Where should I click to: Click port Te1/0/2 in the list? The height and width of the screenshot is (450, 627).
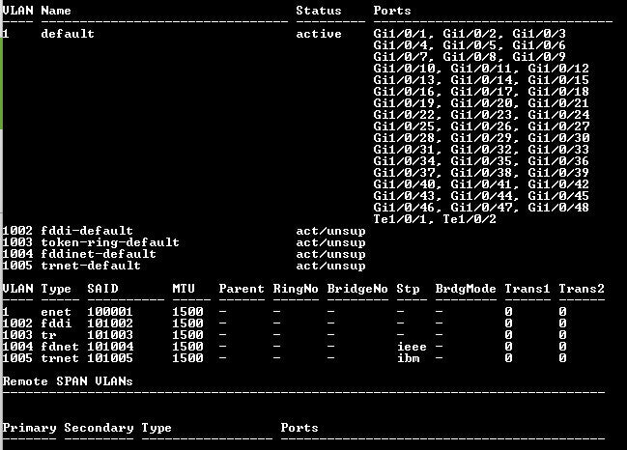coord(470,219)
